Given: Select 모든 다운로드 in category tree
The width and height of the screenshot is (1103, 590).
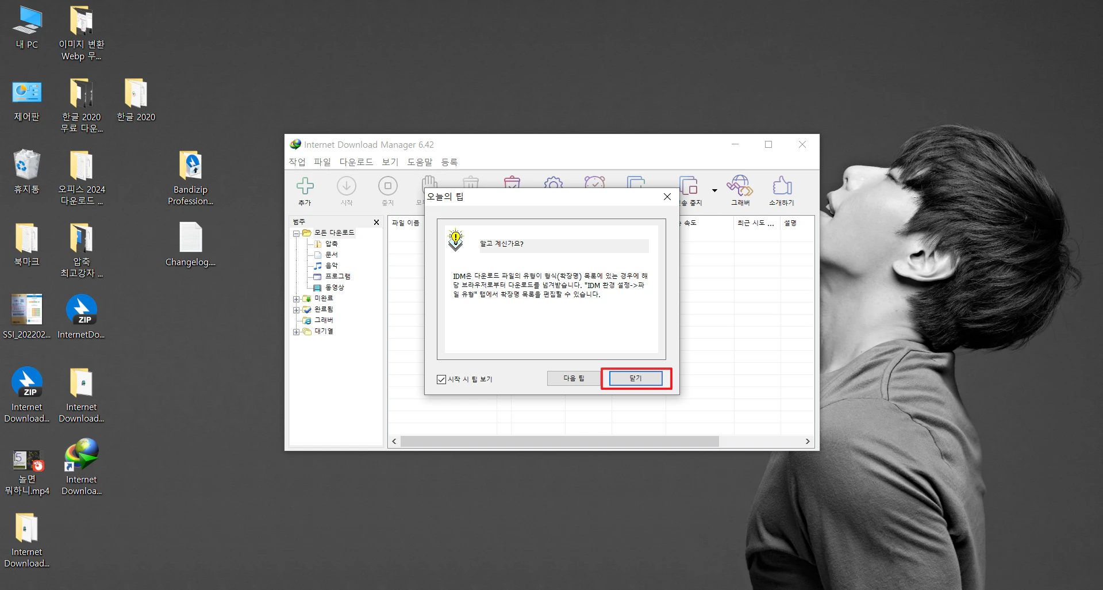Looking at the screenshot, I should click(x=335, y=233).
